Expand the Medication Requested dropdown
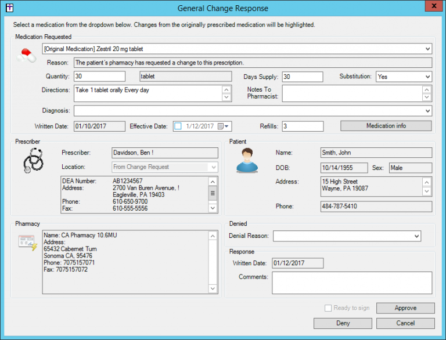 [427, 49]
